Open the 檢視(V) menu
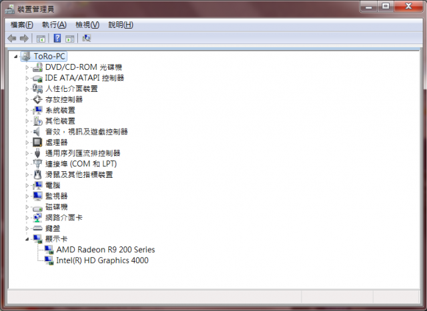 point(87,25)
